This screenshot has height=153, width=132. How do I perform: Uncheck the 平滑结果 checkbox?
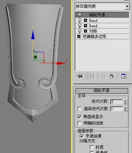pyautogui.click(x=82, y=136)
